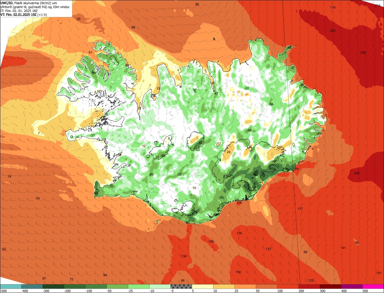Screen dimensions: 384x293
Task: Select the darkest green -300 to -200 legend swatch
Action: pyautogui.click(x=53, y=286)
